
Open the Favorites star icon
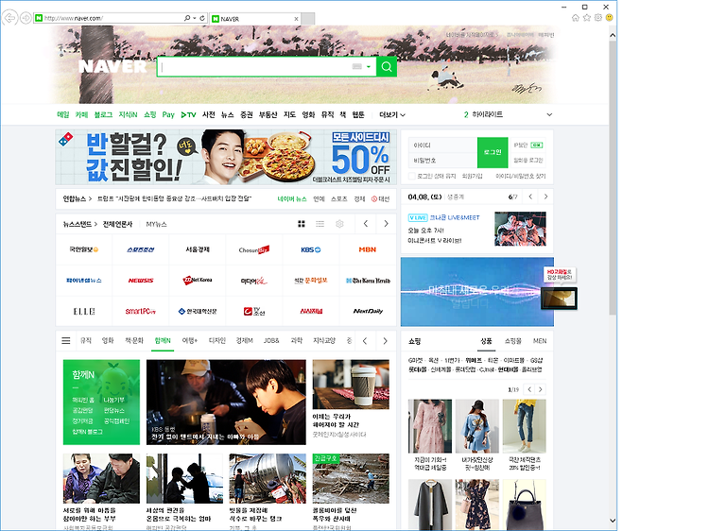click(586, 18)
